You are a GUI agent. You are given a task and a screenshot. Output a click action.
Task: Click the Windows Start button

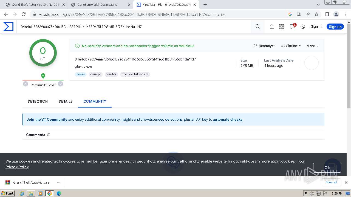click(8, 193)
